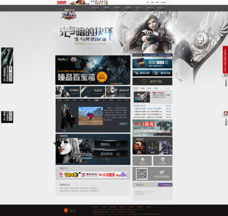Click the scroll icon account registration button
Image resolution: width=228 pixels, height=216 pixels.
[142, 73]
